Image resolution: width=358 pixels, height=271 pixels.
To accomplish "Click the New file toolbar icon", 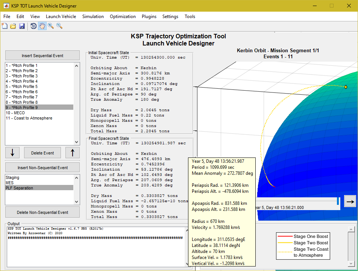I will [x=5, y=26].
